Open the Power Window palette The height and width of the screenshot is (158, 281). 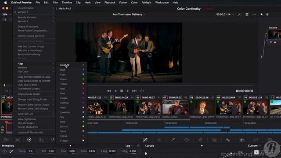click(187, 140)
